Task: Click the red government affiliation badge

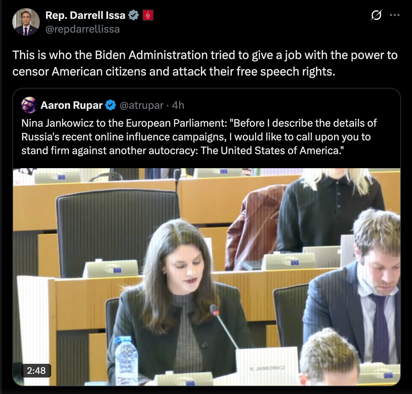Action: pyautogui.click(x=148, y=15)
